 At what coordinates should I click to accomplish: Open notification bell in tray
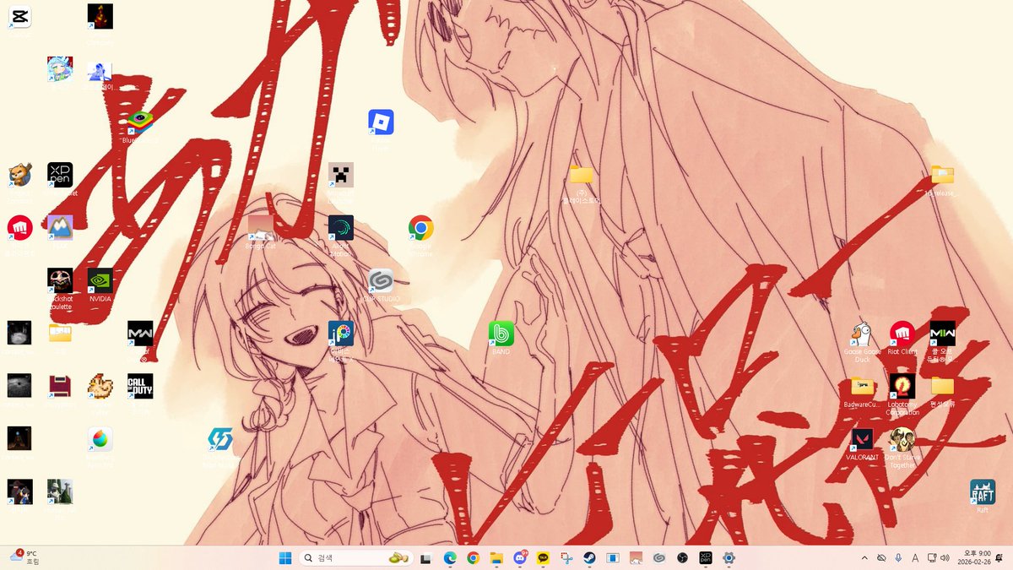click(x=1000, y=557)
